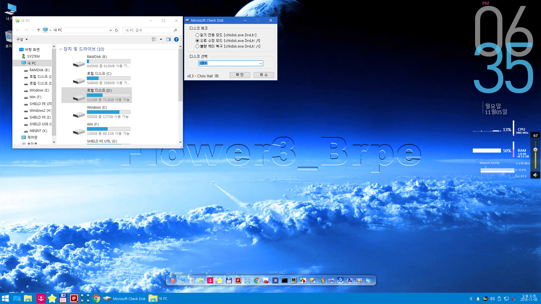The image size is (541, 304).
Task: Select SYSTEM in navigation tree
Action: [33, 57]
